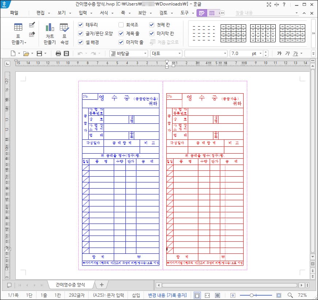Image resolution: width=318 pixels, height=300 pixels.
Task: Apply the dashed no-border table style
Action: [204, 33]
